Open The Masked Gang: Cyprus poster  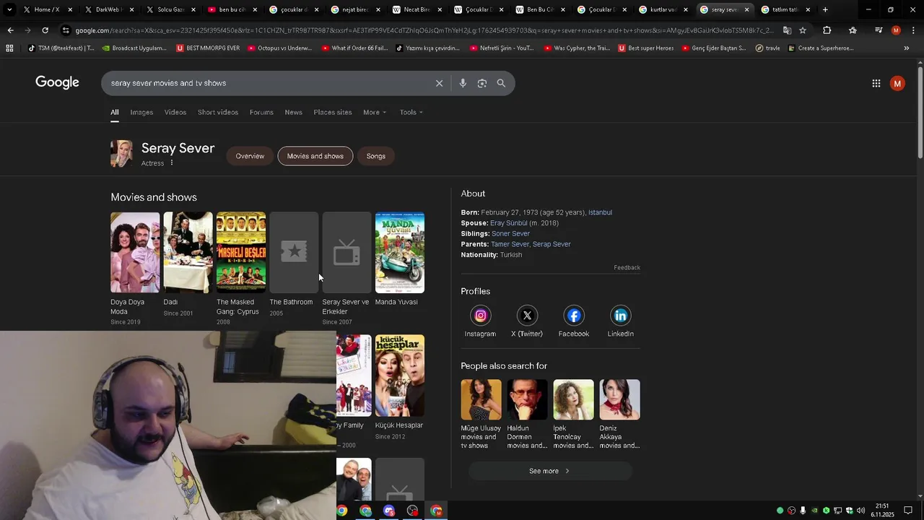click(x=241, y=252)
